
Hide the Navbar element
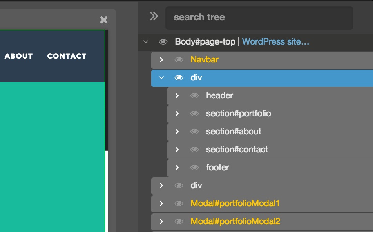(x=179, y=60)
